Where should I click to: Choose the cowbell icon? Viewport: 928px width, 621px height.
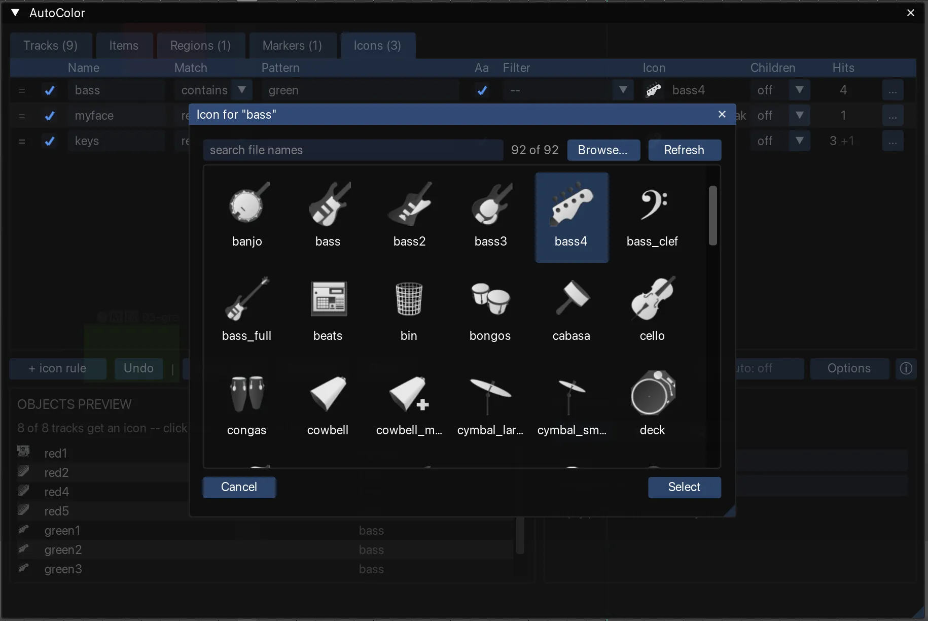pos(328,405)
